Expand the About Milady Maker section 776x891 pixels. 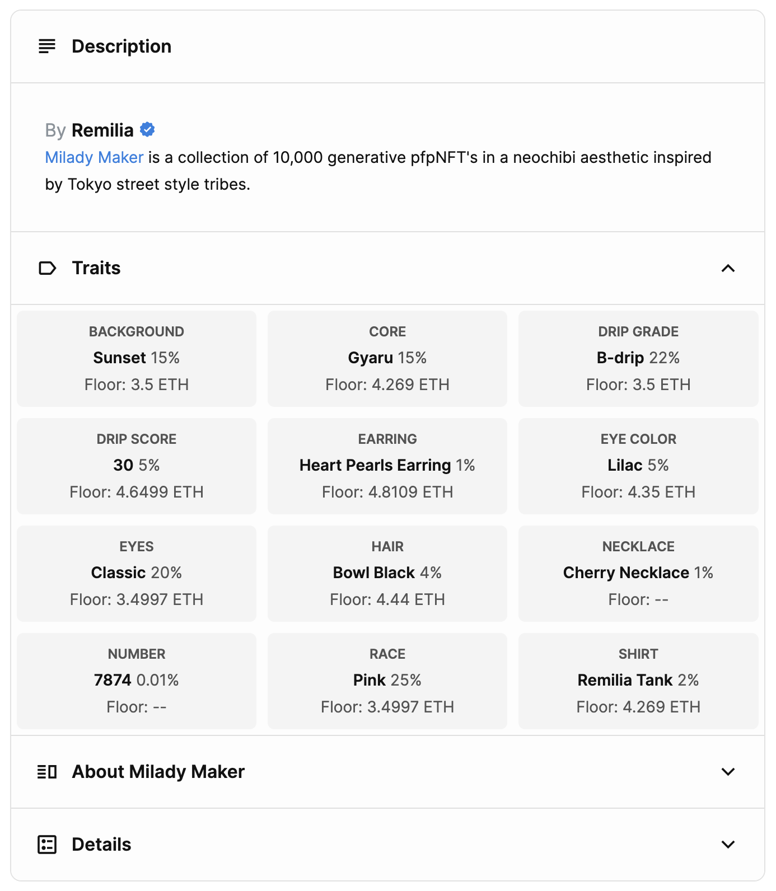[728, 772]
